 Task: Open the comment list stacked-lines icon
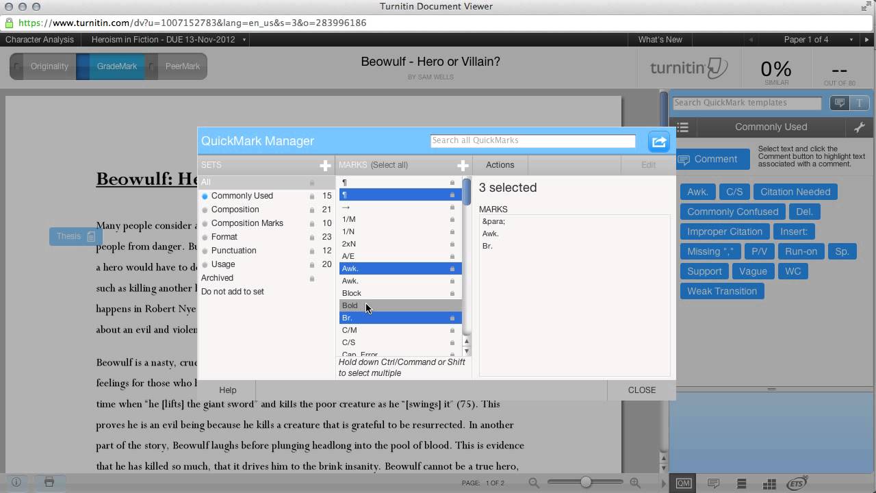tap(741, 483)
